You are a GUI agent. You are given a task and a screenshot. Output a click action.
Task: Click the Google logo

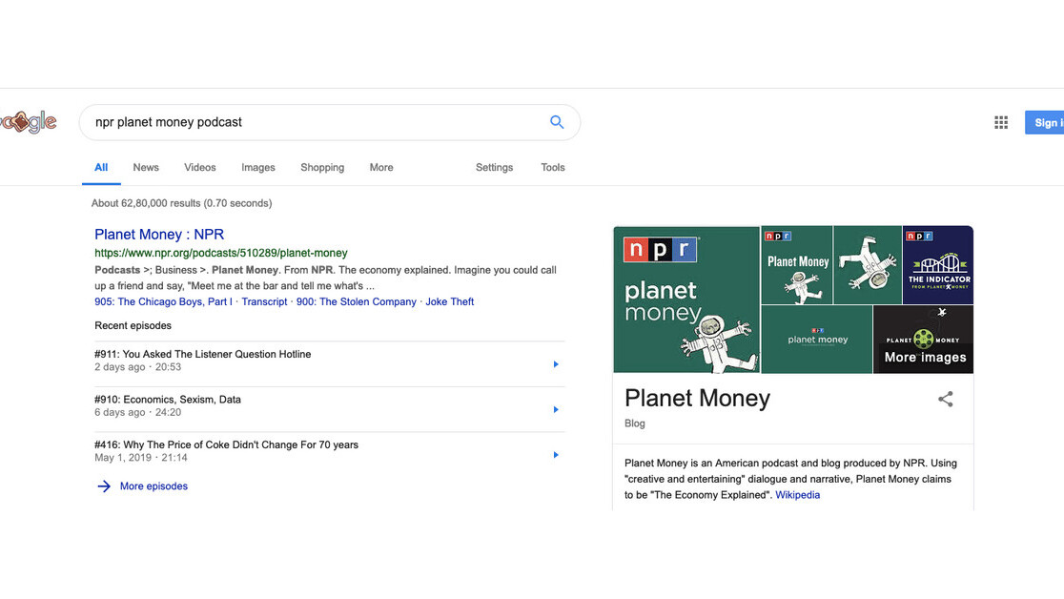pos(28,122)
